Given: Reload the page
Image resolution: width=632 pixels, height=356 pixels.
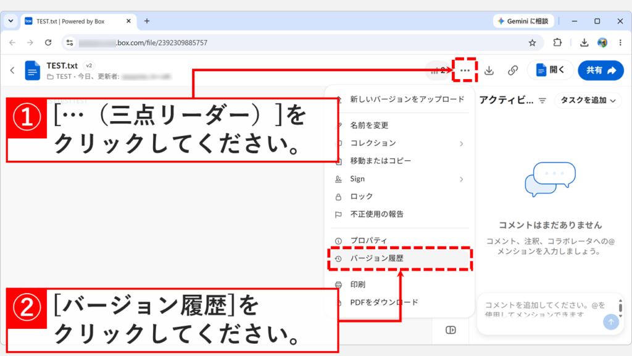Looking at the screenshot, I should pyautogui.click(x=48, y=43).
